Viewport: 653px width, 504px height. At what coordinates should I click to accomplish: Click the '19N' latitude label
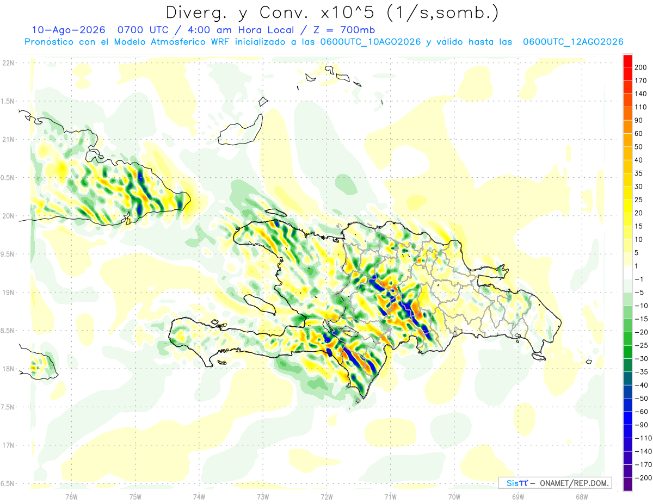tap(8, 293)
